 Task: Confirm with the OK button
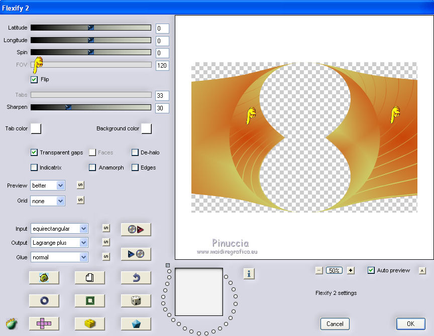[410, 324]
